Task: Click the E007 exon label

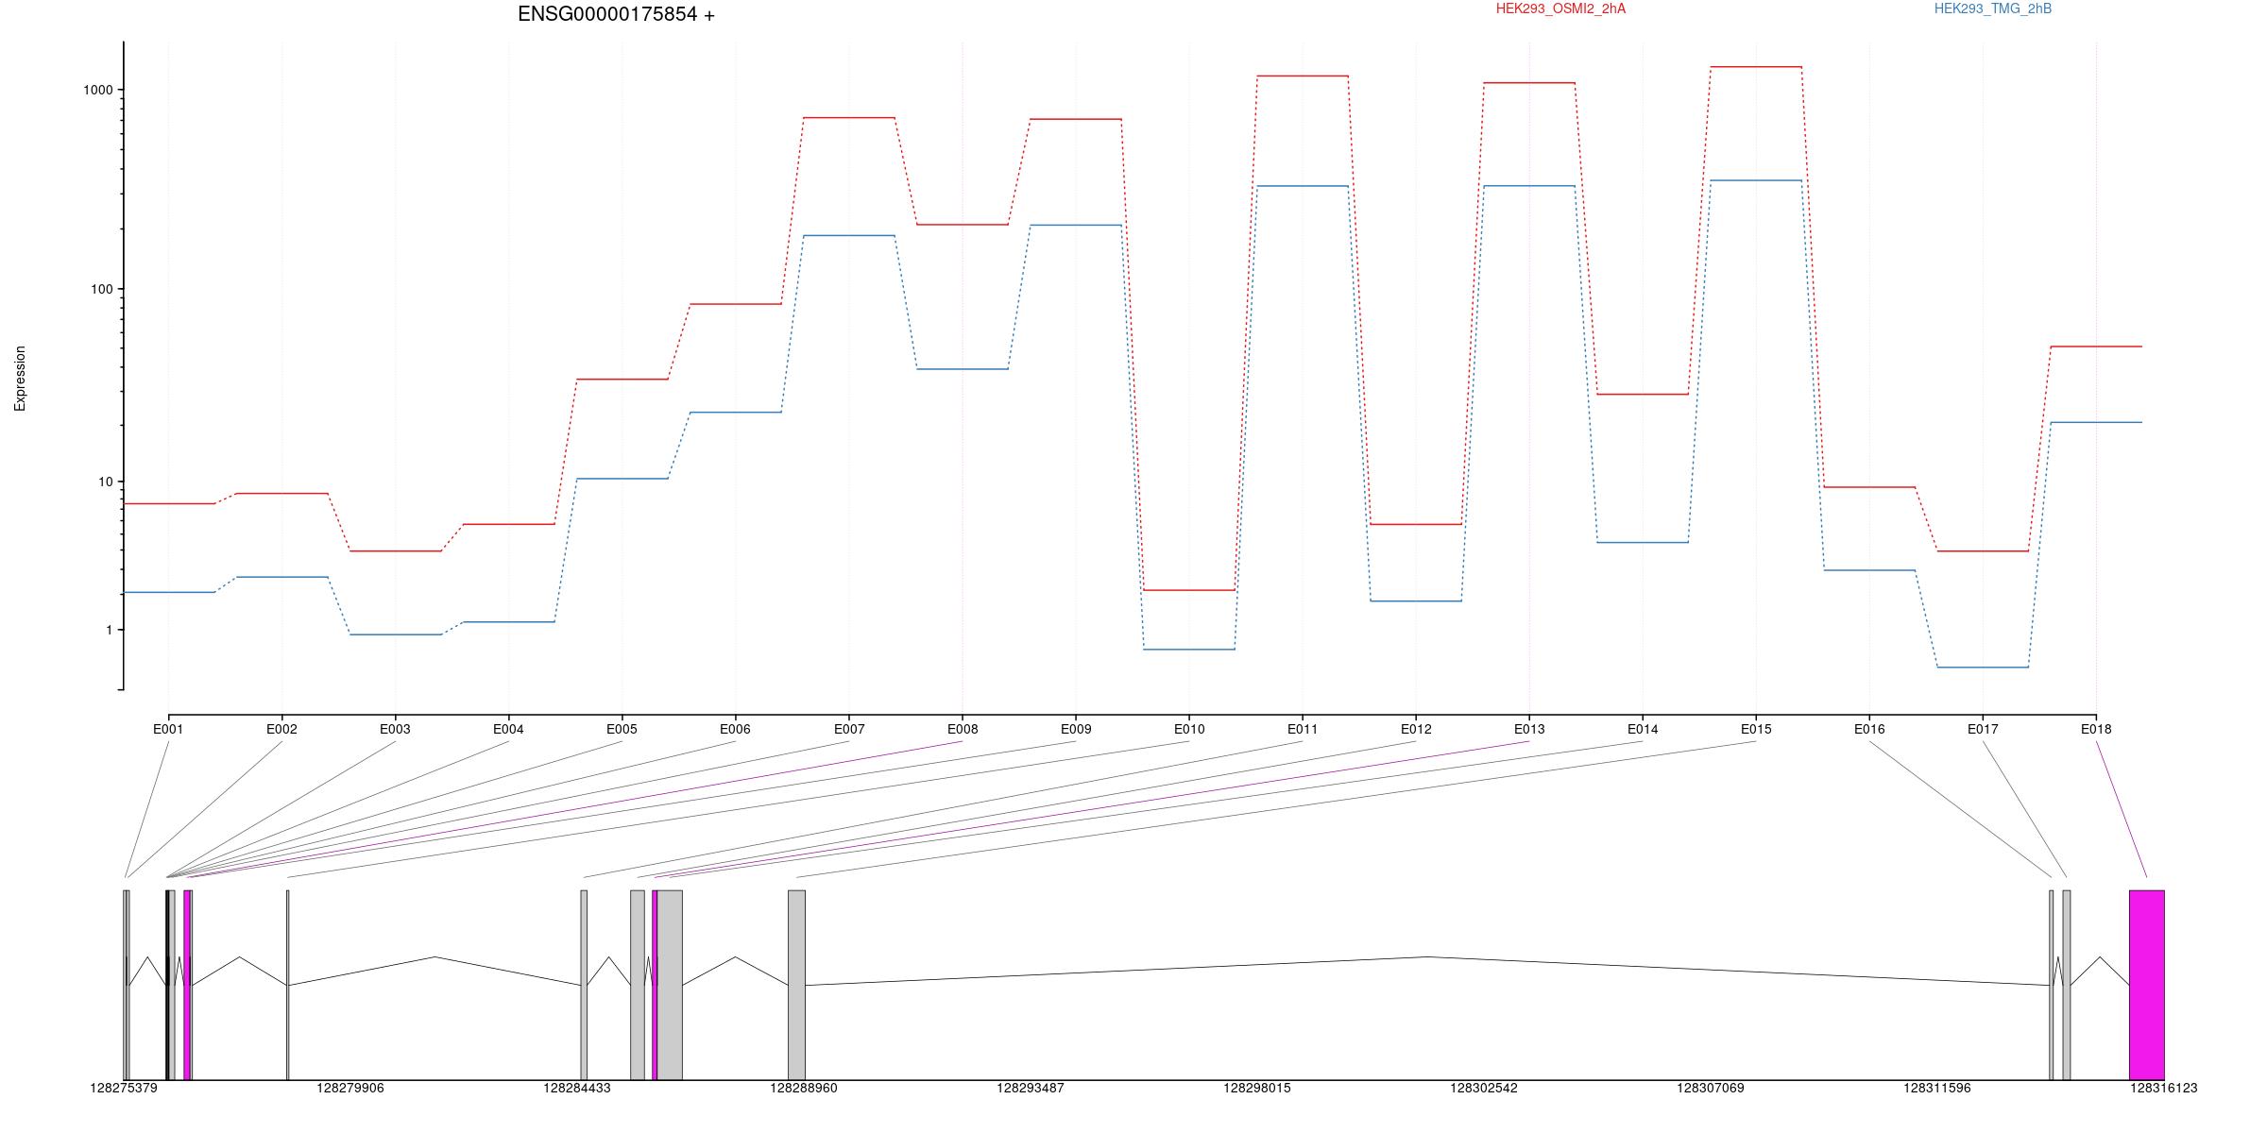Action: (x=849, y=729)
